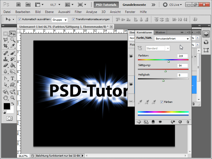Select the Zoom tool
Screen dimensions: 212x159
tap(12, 98)
